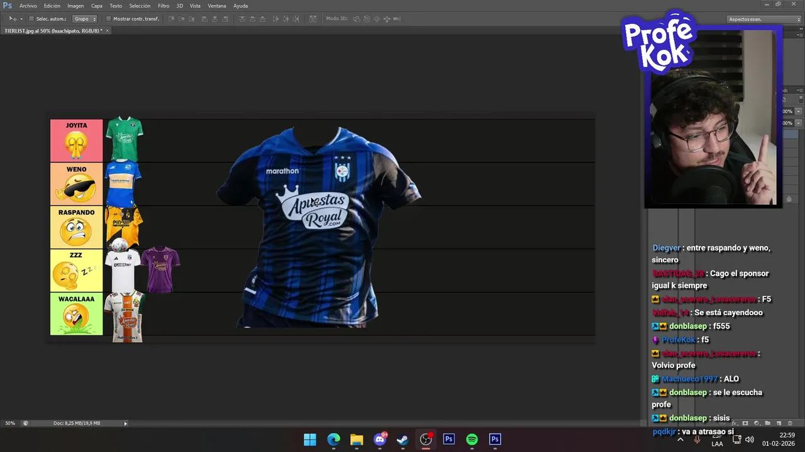Click Doc: 8,25 MB/19,9 MB status text

point(77,423)
